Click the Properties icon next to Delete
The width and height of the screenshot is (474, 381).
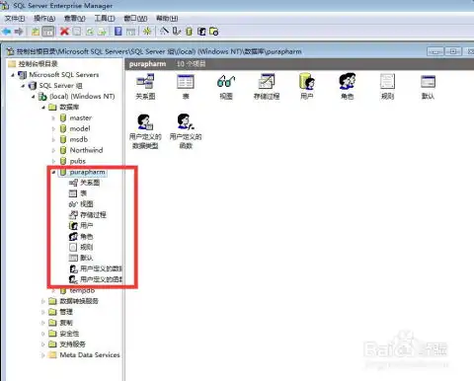(77, 32)
